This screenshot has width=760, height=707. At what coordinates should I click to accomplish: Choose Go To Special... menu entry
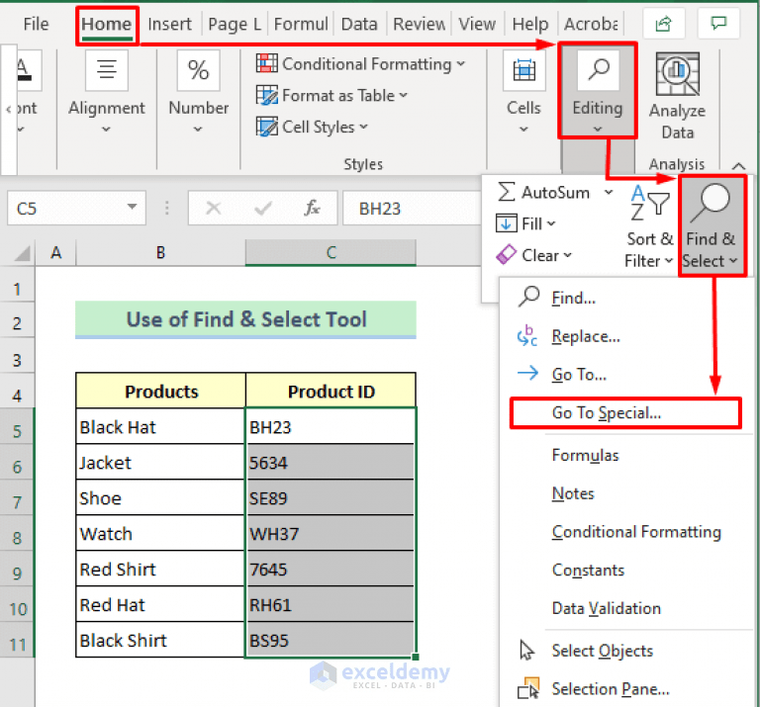625,413
